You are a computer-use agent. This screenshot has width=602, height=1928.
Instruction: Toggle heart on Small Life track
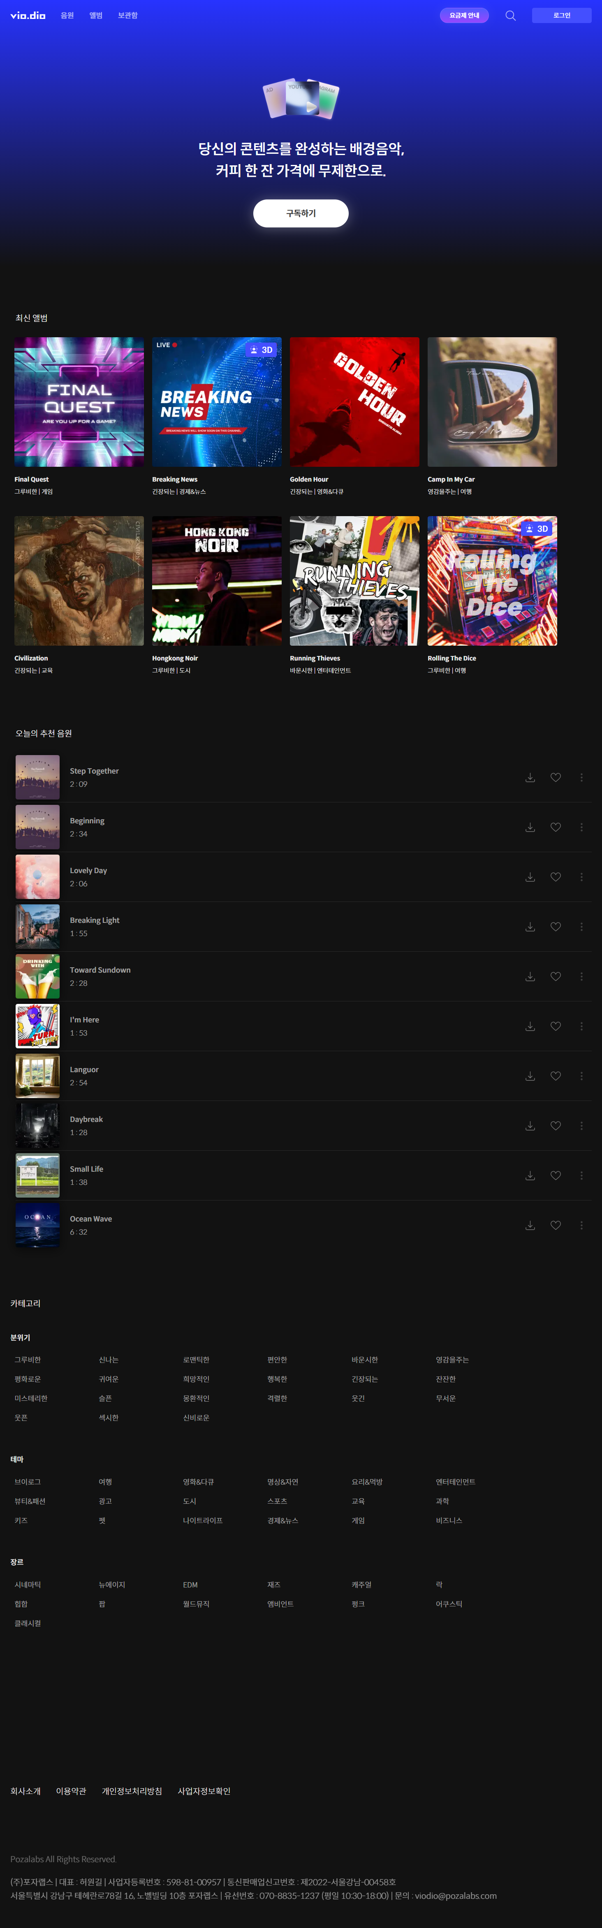(x=556, y=1176)
